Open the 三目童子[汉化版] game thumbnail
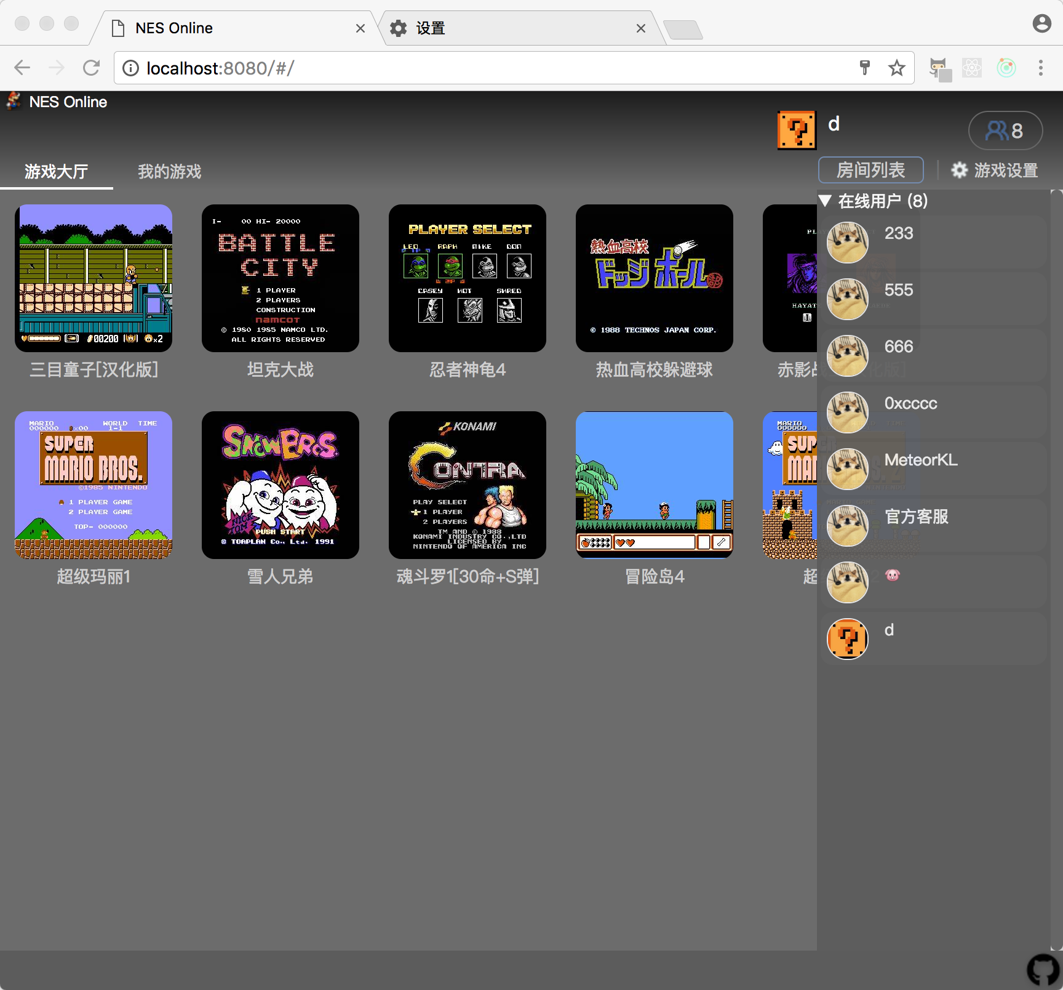The height and width of the screenshot is (990, 1063). pos(94,278)
